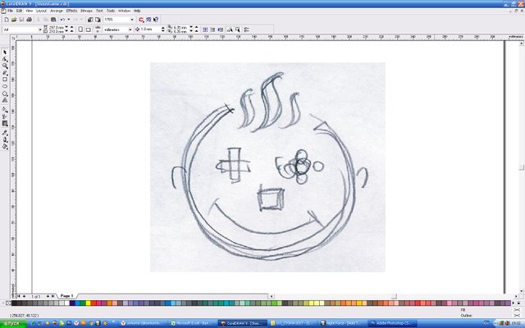Select the Pick tool in the toolbox
Screen dimensions: 525x328
click(x=5, y=52)
